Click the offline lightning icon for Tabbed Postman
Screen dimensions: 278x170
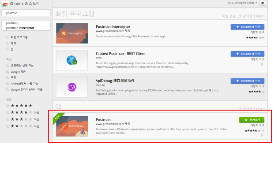(x=262, y=65)
